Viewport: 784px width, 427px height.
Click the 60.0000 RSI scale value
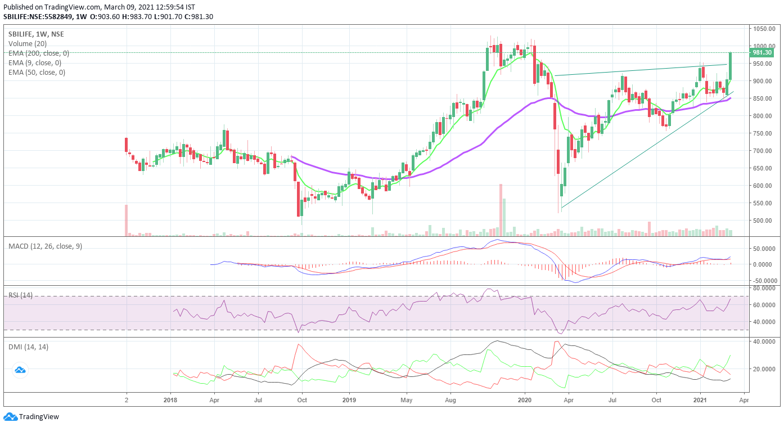764,305
